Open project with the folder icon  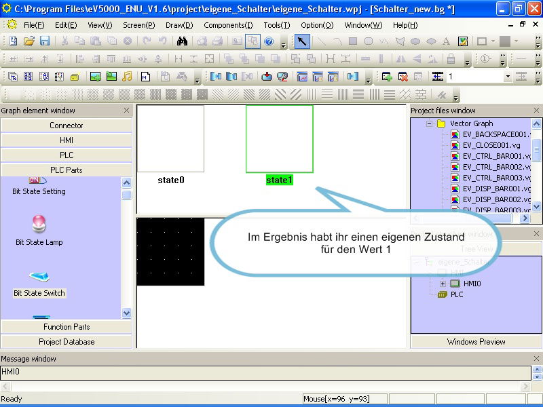29,41
